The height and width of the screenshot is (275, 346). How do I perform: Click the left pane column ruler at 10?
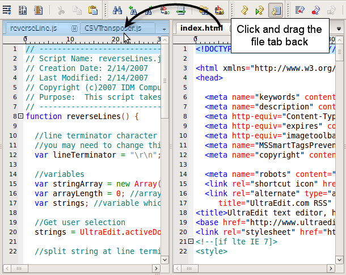click(70, 39)
